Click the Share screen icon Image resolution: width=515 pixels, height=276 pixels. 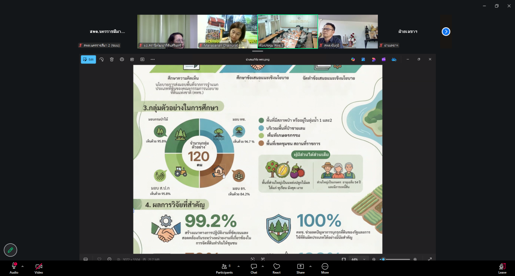click(301, 268)
